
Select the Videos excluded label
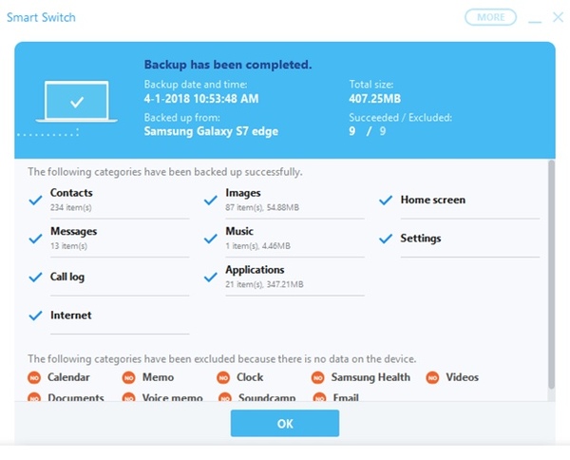pyautogui.click(x=462, y=377)
